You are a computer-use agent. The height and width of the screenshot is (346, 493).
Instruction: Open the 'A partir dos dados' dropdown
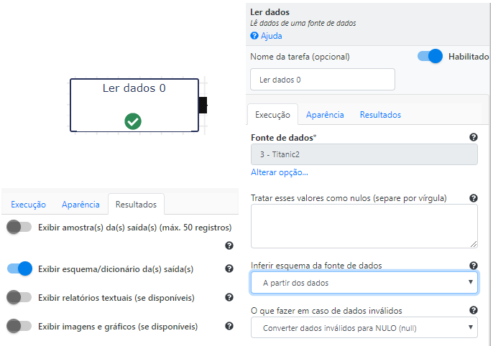[364, 283]
